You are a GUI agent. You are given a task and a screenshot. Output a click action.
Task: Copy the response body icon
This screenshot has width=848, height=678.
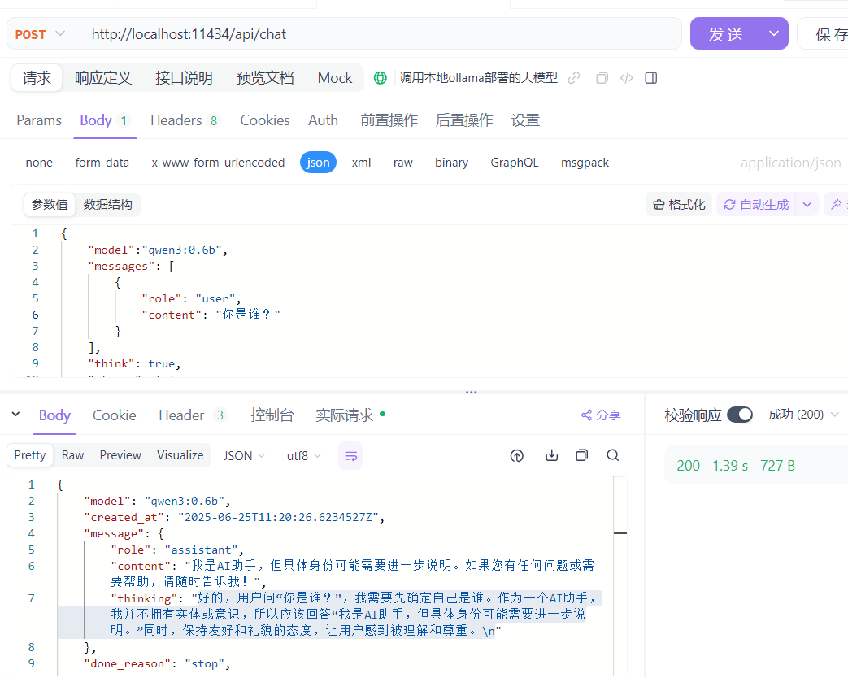(x=581, y=456)
